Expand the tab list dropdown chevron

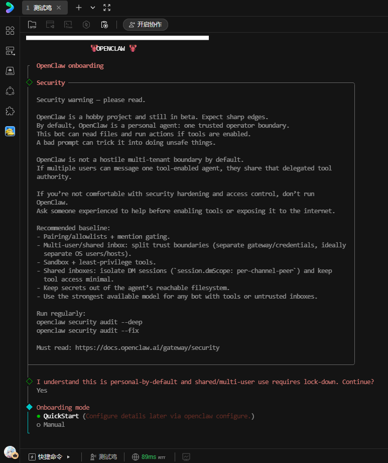click(93, 8)
